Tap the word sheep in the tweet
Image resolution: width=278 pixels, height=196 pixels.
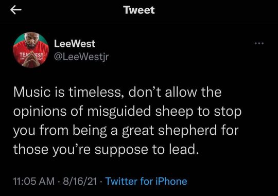175,112
